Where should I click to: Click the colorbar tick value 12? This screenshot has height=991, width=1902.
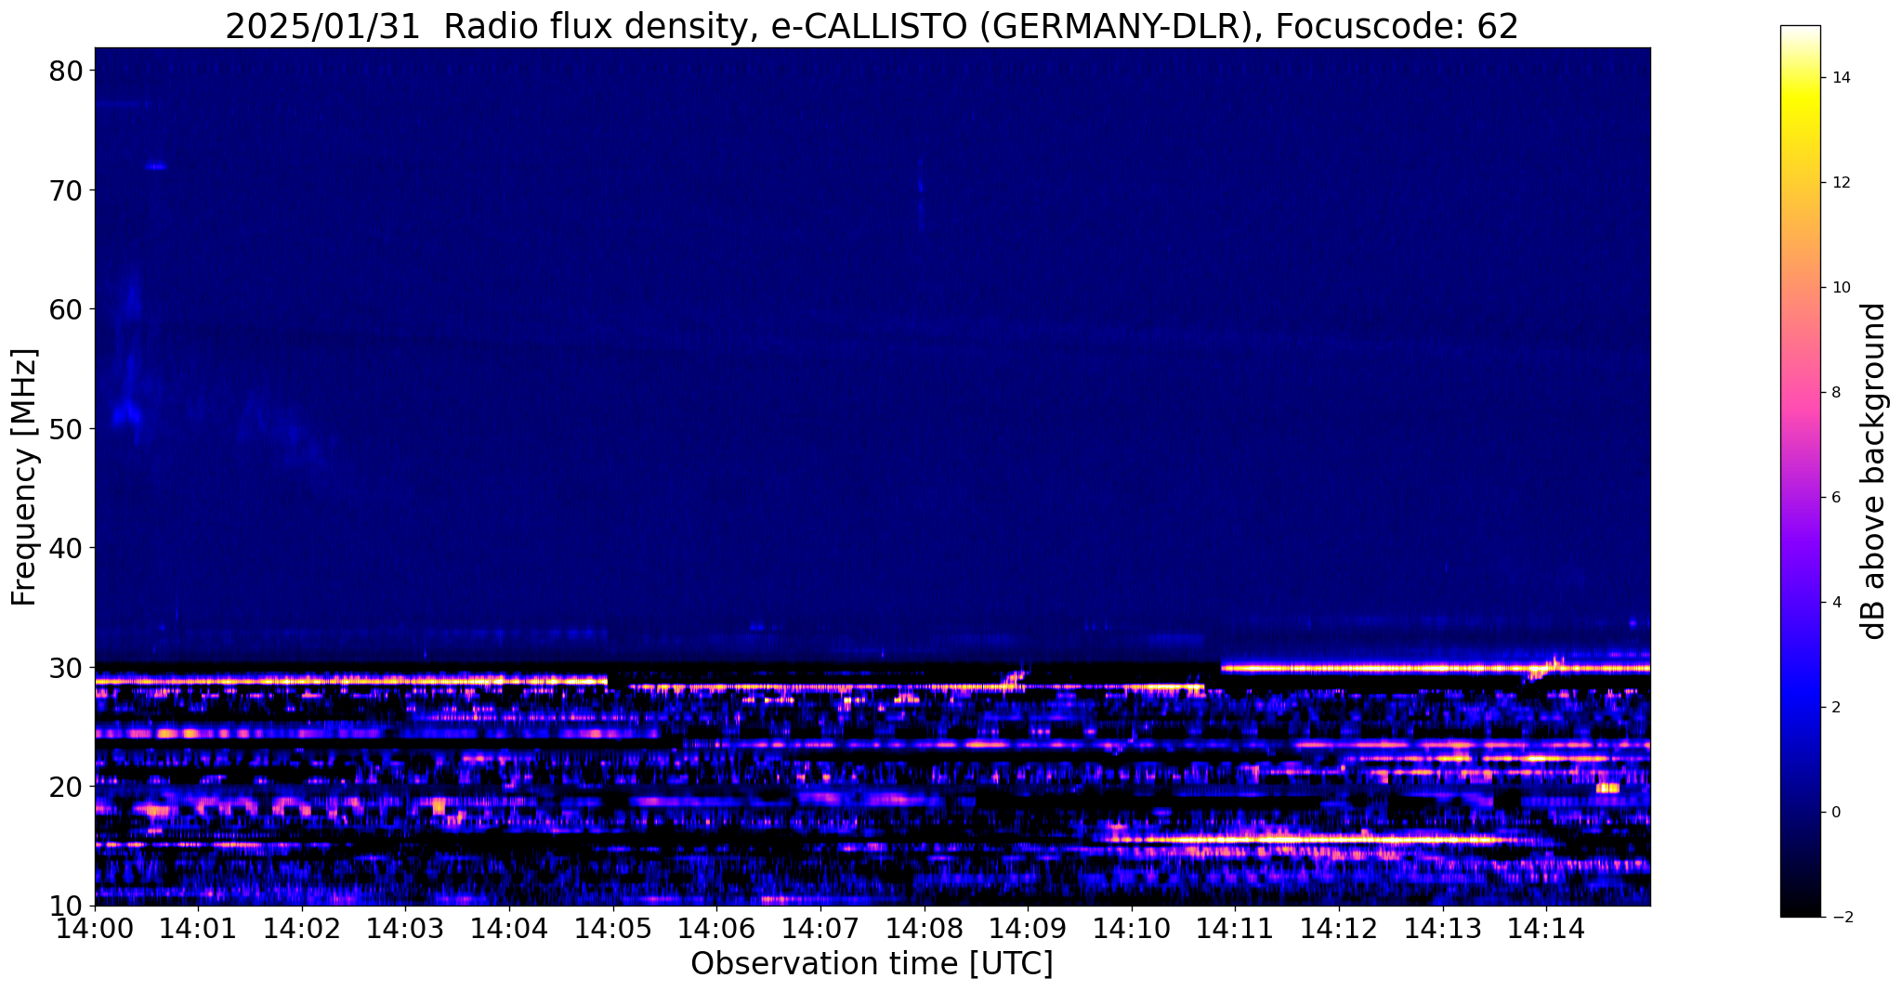(x=1841, y=183)
